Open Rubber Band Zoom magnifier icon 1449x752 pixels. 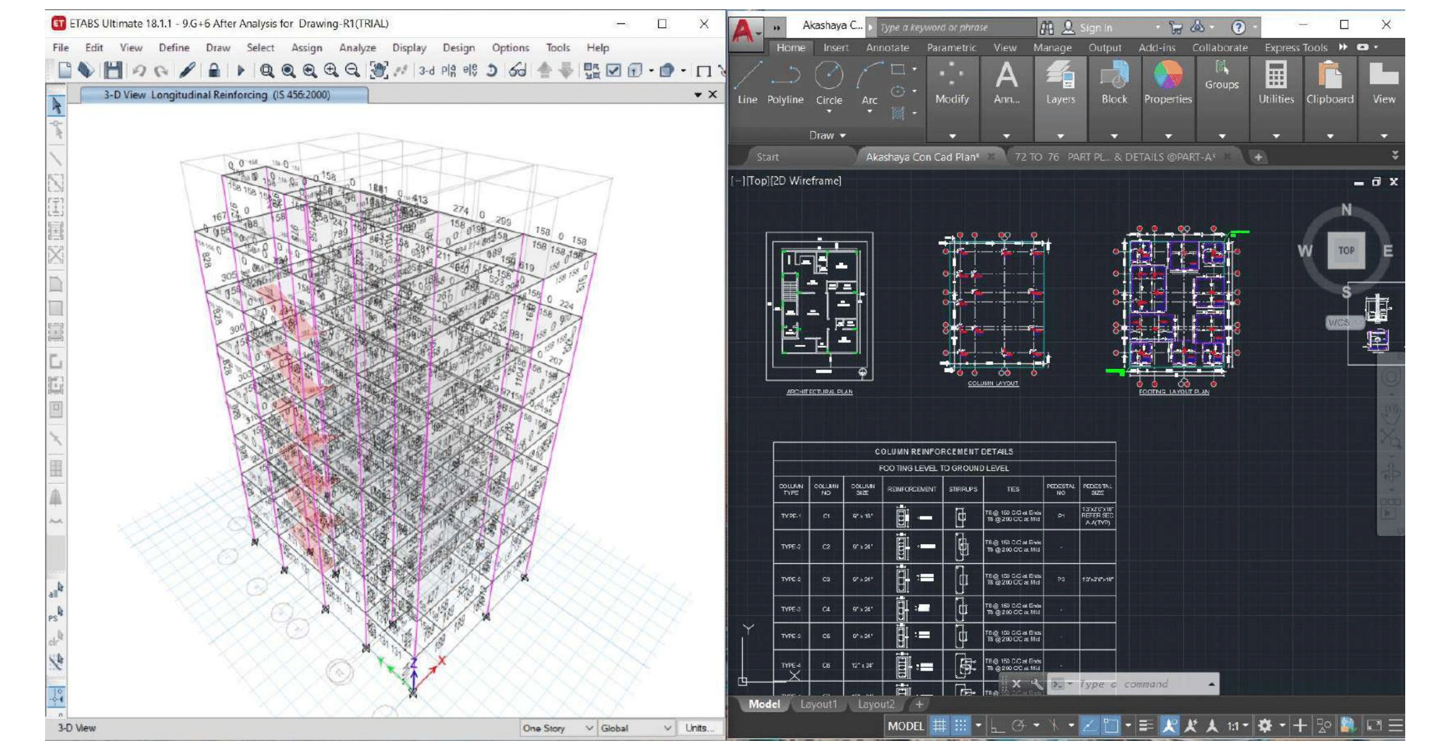(266, 71)
